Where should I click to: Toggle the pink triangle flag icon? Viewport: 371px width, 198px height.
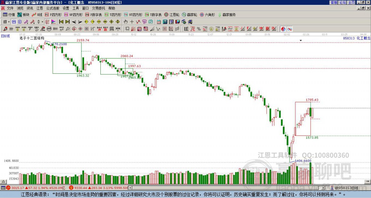click(54, 22)
